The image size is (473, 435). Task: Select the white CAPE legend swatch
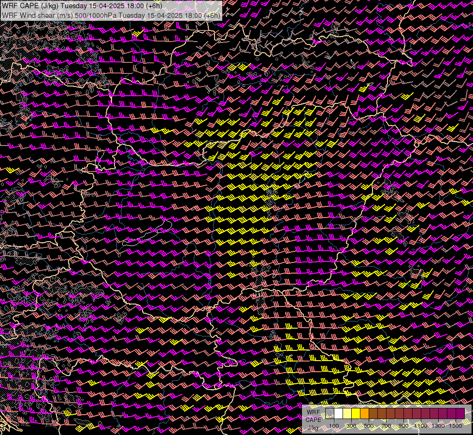[x=339, y=414]
